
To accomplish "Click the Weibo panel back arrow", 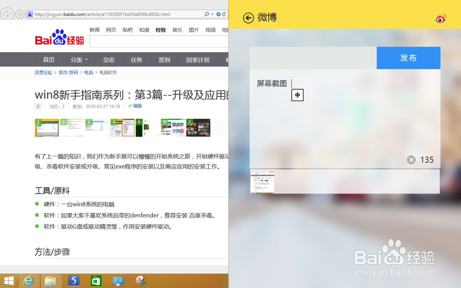I will [x=248, y=18].
